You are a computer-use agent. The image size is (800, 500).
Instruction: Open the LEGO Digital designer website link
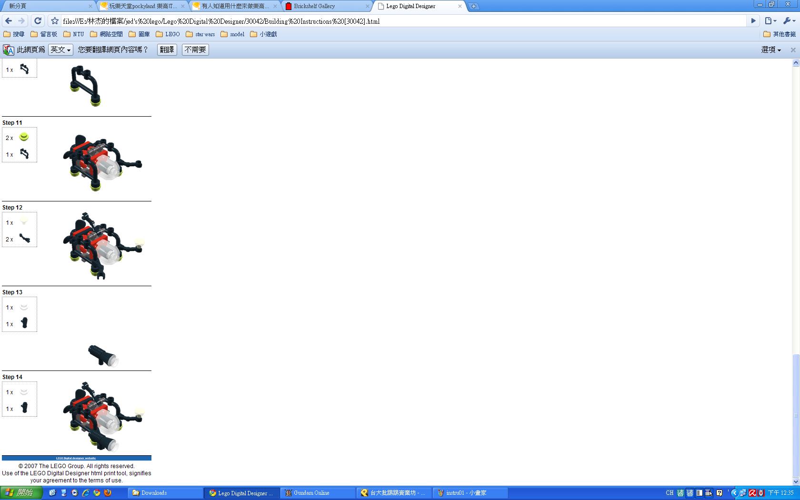point(76,458)
